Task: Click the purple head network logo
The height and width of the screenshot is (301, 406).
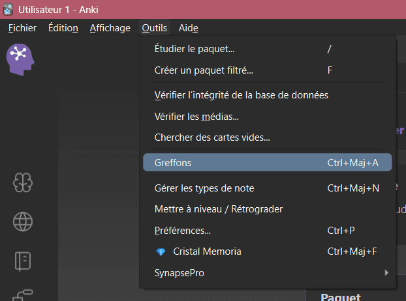Action: pos(20,59)
